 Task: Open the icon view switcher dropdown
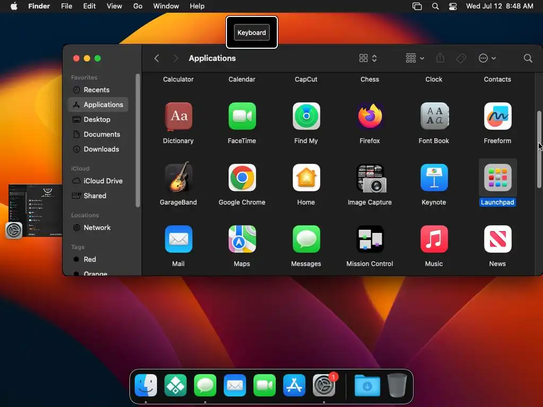click(x=368, y=58)
